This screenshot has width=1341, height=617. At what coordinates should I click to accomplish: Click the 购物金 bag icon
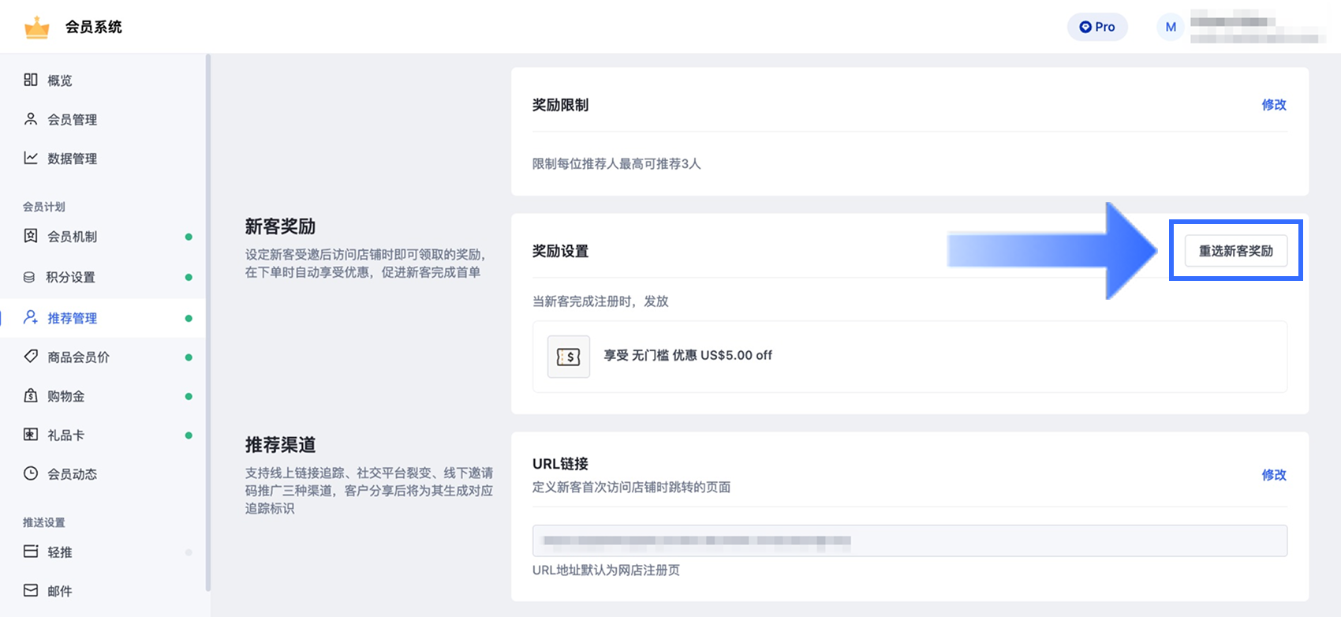(31, 395)
